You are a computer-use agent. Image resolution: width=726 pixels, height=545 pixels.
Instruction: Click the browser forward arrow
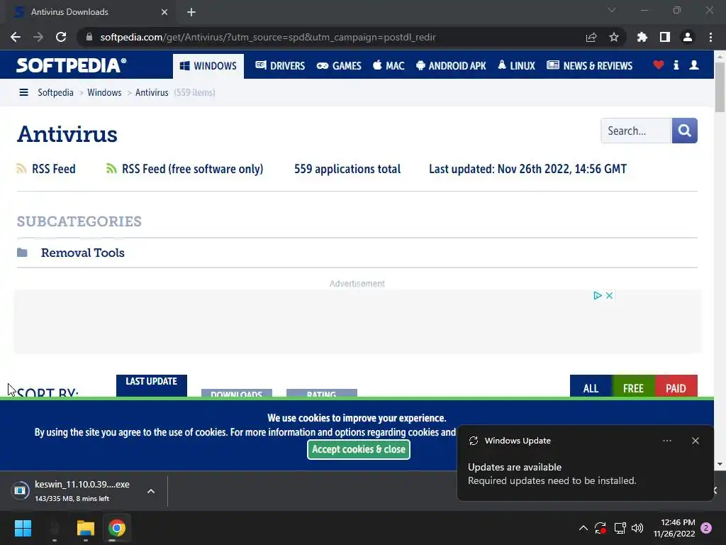38,37
